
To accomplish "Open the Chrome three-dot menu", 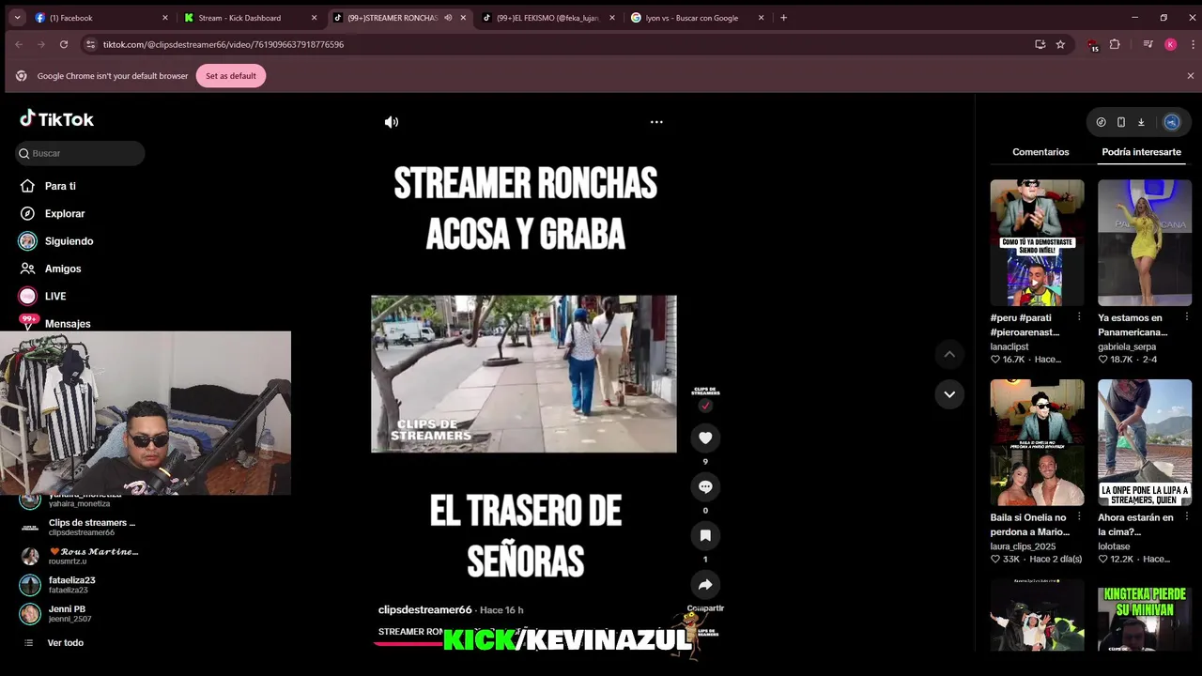I will (1193, 44).
